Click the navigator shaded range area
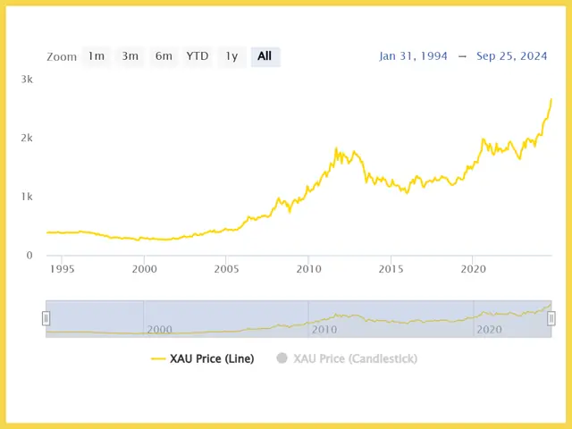Viewport: 572px width, 429px height. tap(299, 318)
